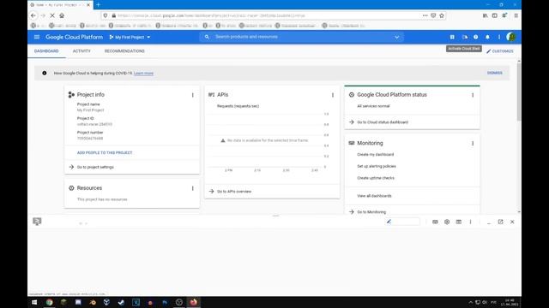Viewport: 549px width, 308px height.
Task: Switch to the RECOMMENDATIONS tab
Action: pos(124,51)
